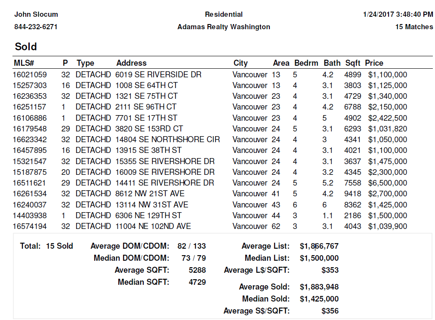Viewport: 435px width, 320px height.
Task: Click address 15355 SE RIVERSHORE DR
Action: pos(165,162)
